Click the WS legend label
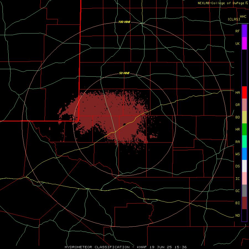 pyautogui.click(x=237, y=154)
